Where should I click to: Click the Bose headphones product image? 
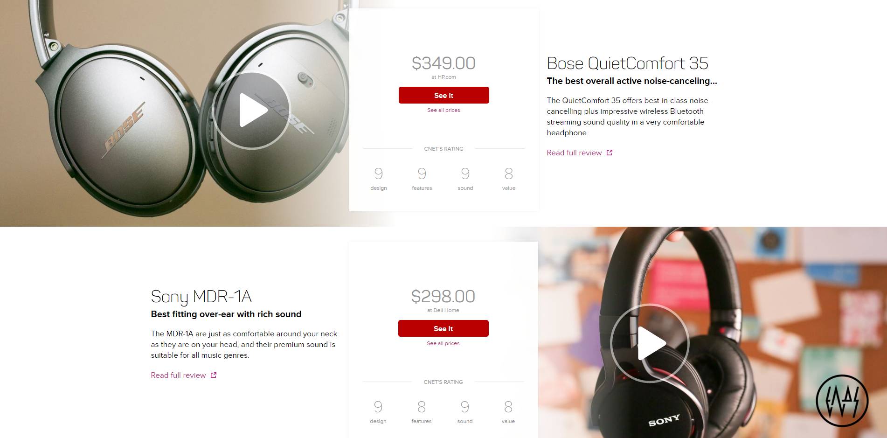point(174,113)
